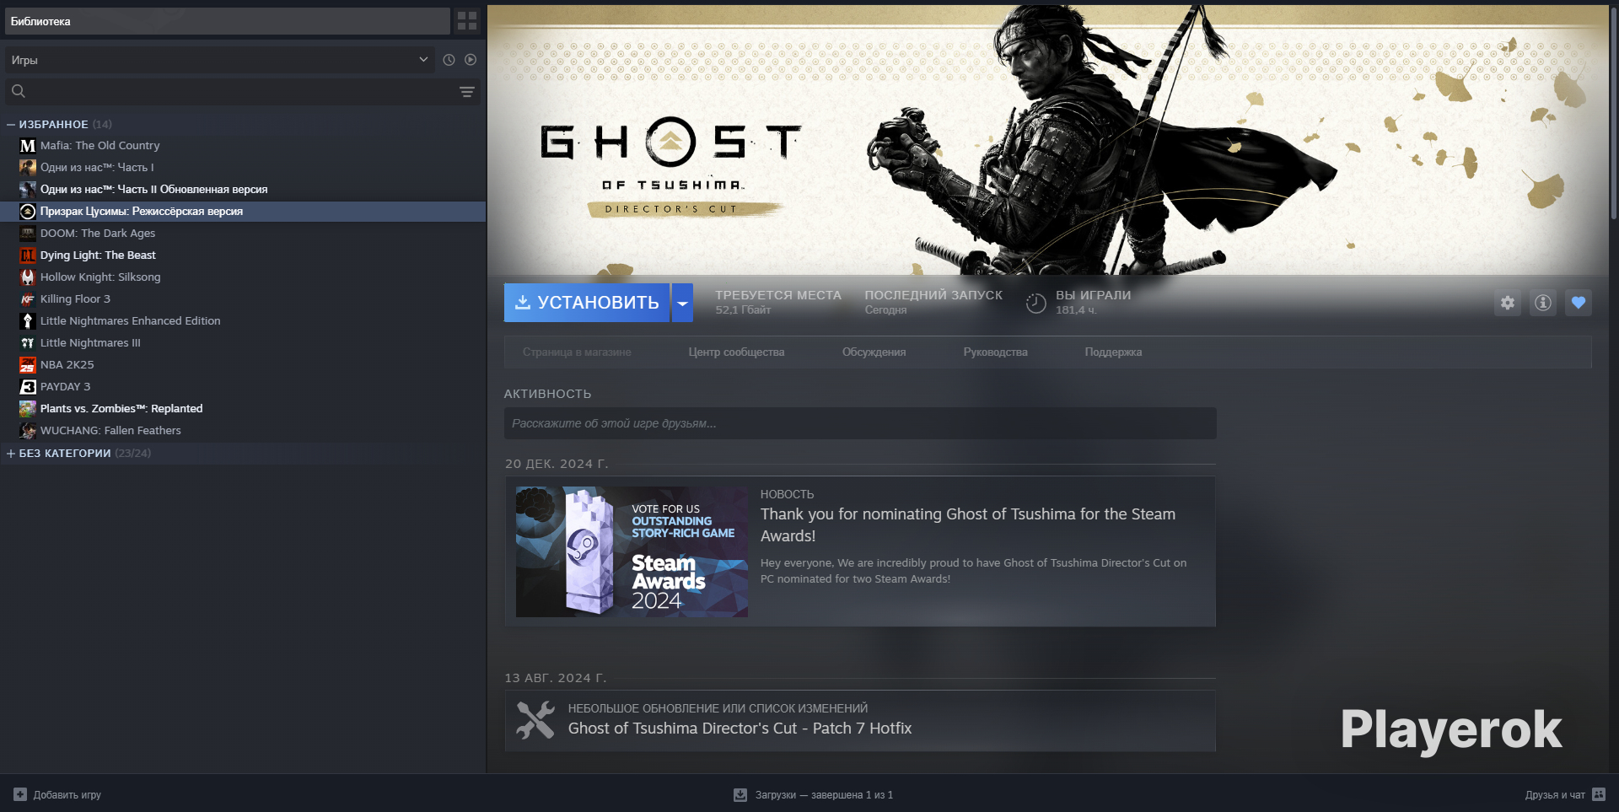Open the Центр сообщества tab
The image size is (1619, 812).
pos(735,352)
